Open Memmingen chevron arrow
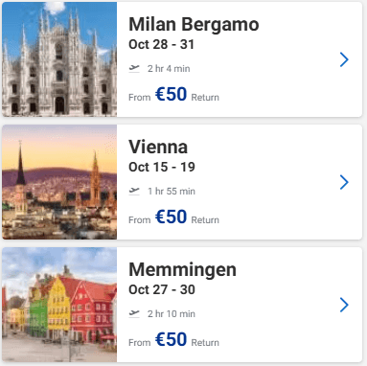The image size is (367, 366). [344, 305]
